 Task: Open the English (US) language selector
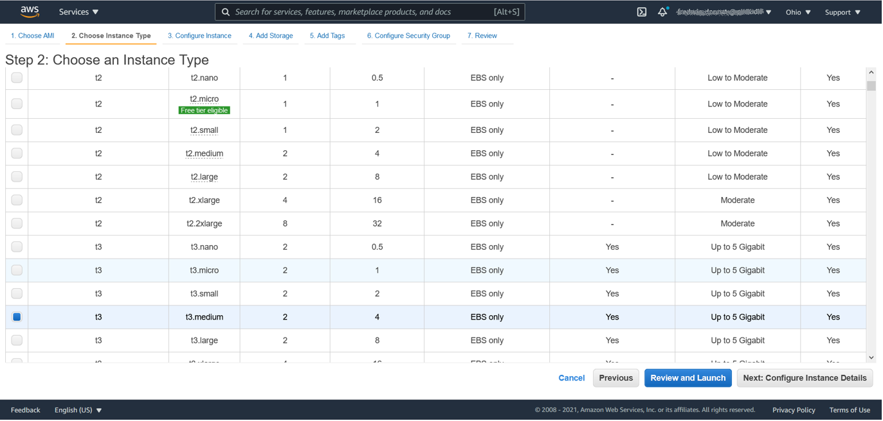78,410
